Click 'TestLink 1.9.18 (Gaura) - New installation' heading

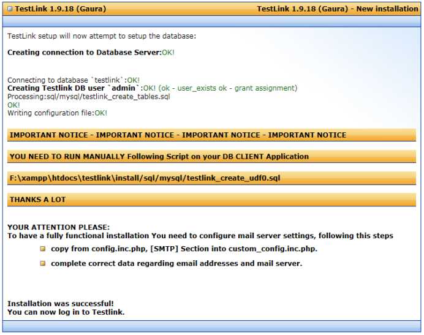point(338,9)
